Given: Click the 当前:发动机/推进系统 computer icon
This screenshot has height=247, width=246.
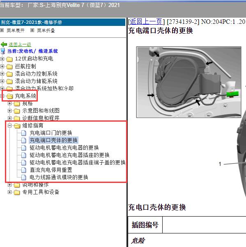Looking at the screenshot, I should 3,51.
